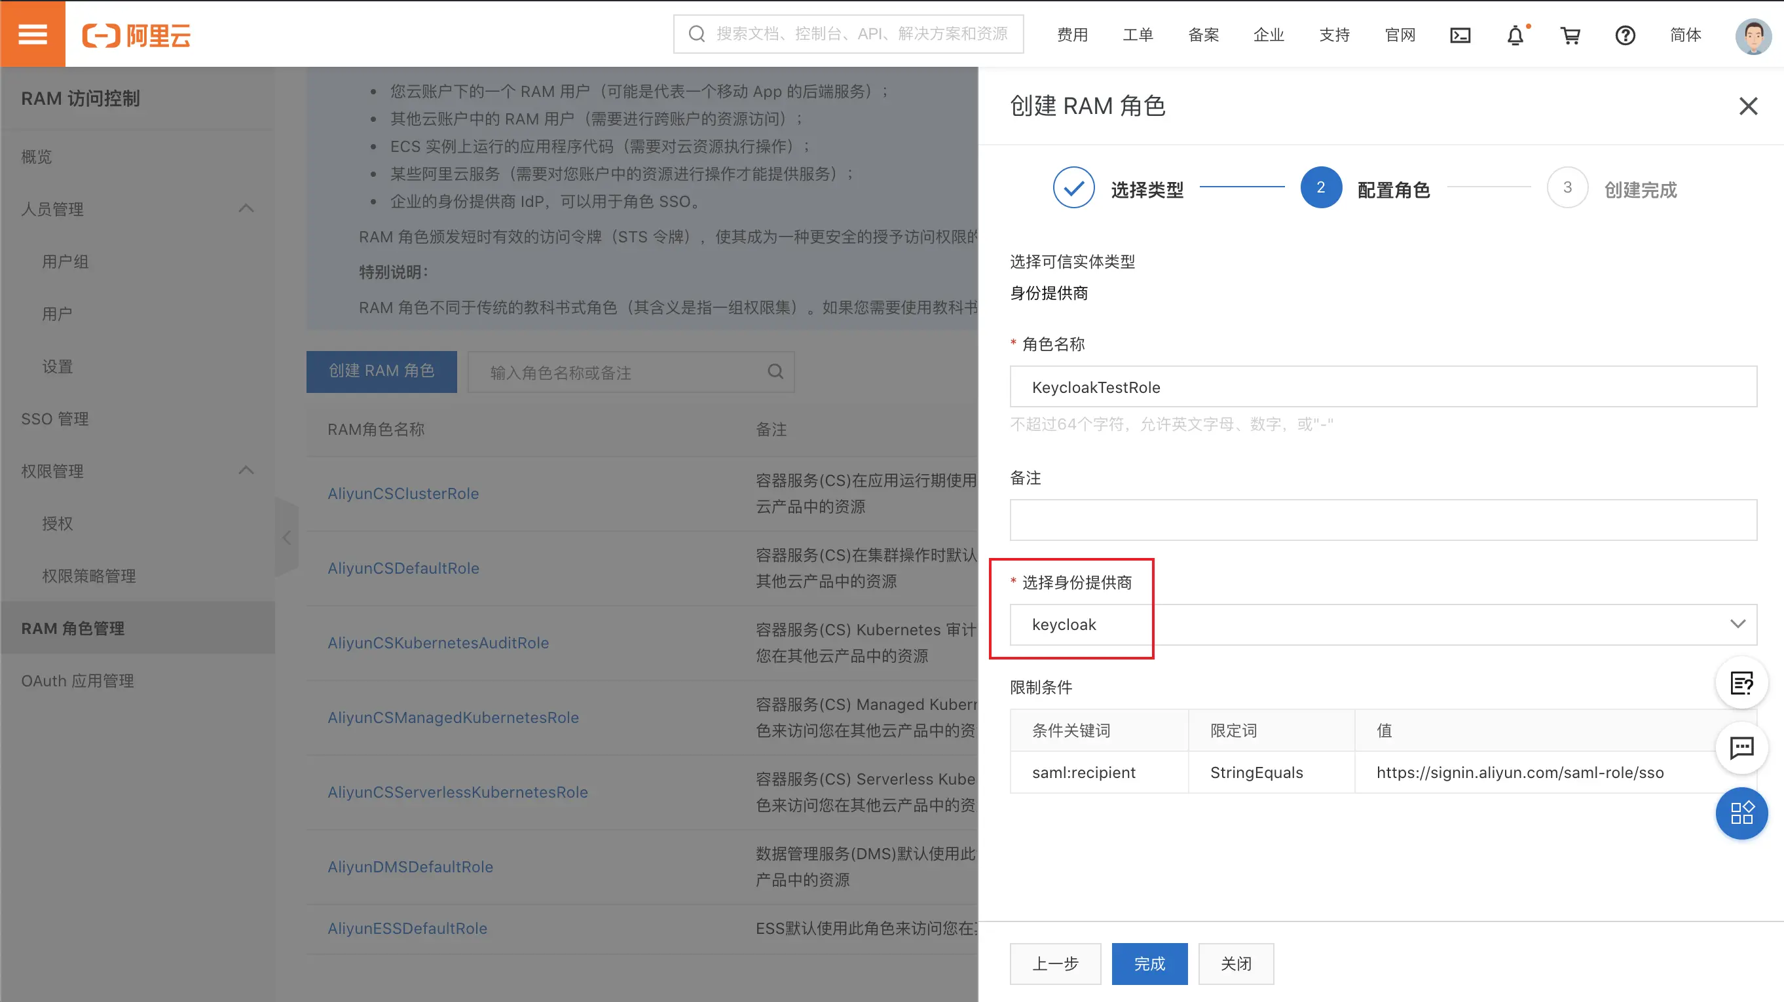Go back using the 上一步 button
The height and width of the screenshot is (1002, 1784).
pos(1055,963)
